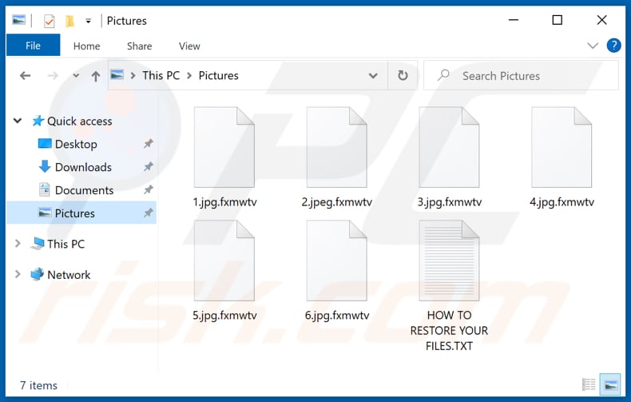Expand the This PC tree node
Viewport: 631px width, 402px height.
tap(18, 244)
